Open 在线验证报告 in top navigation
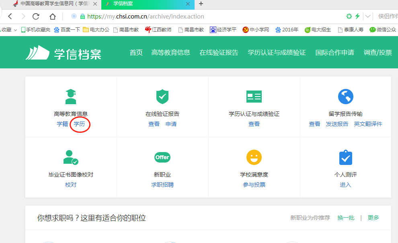Screen dimensions: 398x243 [219, 53]
